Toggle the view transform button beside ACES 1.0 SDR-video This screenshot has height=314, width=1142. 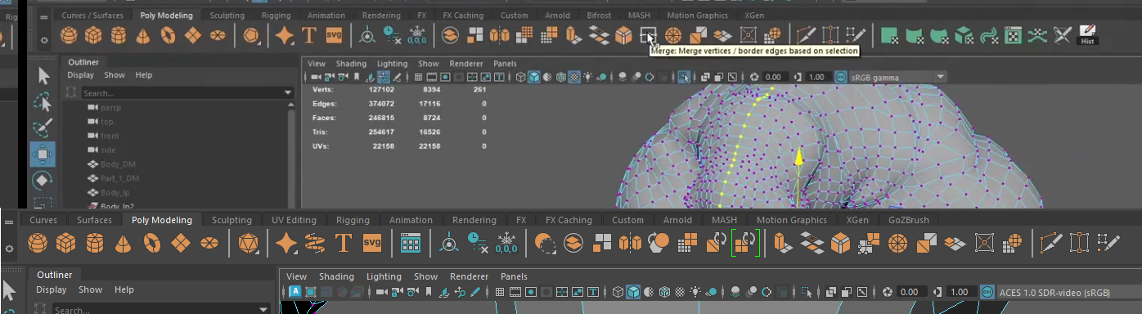pyautogui.click(x=987, y=291)
